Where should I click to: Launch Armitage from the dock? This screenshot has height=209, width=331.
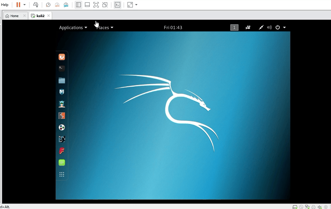click(x=62, y=104)
